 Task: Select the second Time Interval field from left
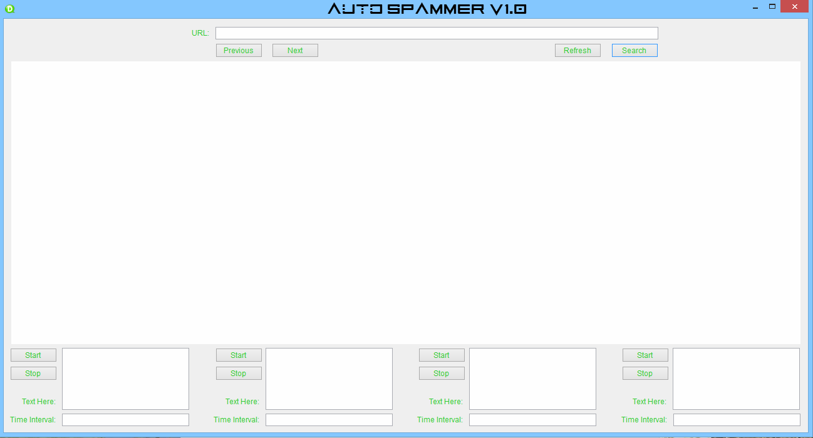(329, 420)
